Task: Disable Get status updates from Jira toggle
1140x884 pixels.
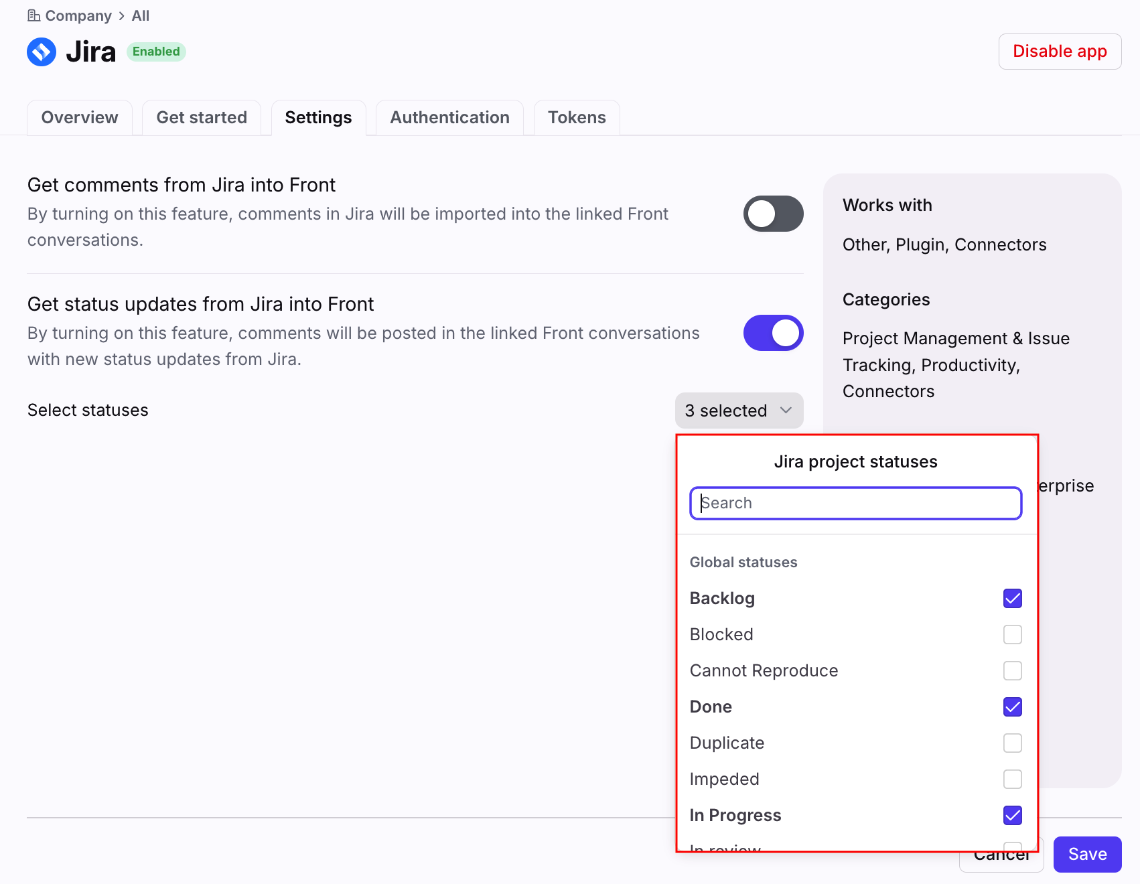Action: click(773, 333)
